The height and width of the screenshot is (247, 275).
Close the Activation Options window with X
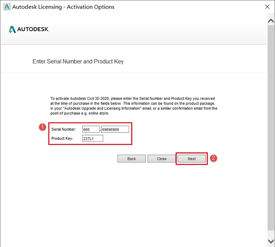point(267,6)
